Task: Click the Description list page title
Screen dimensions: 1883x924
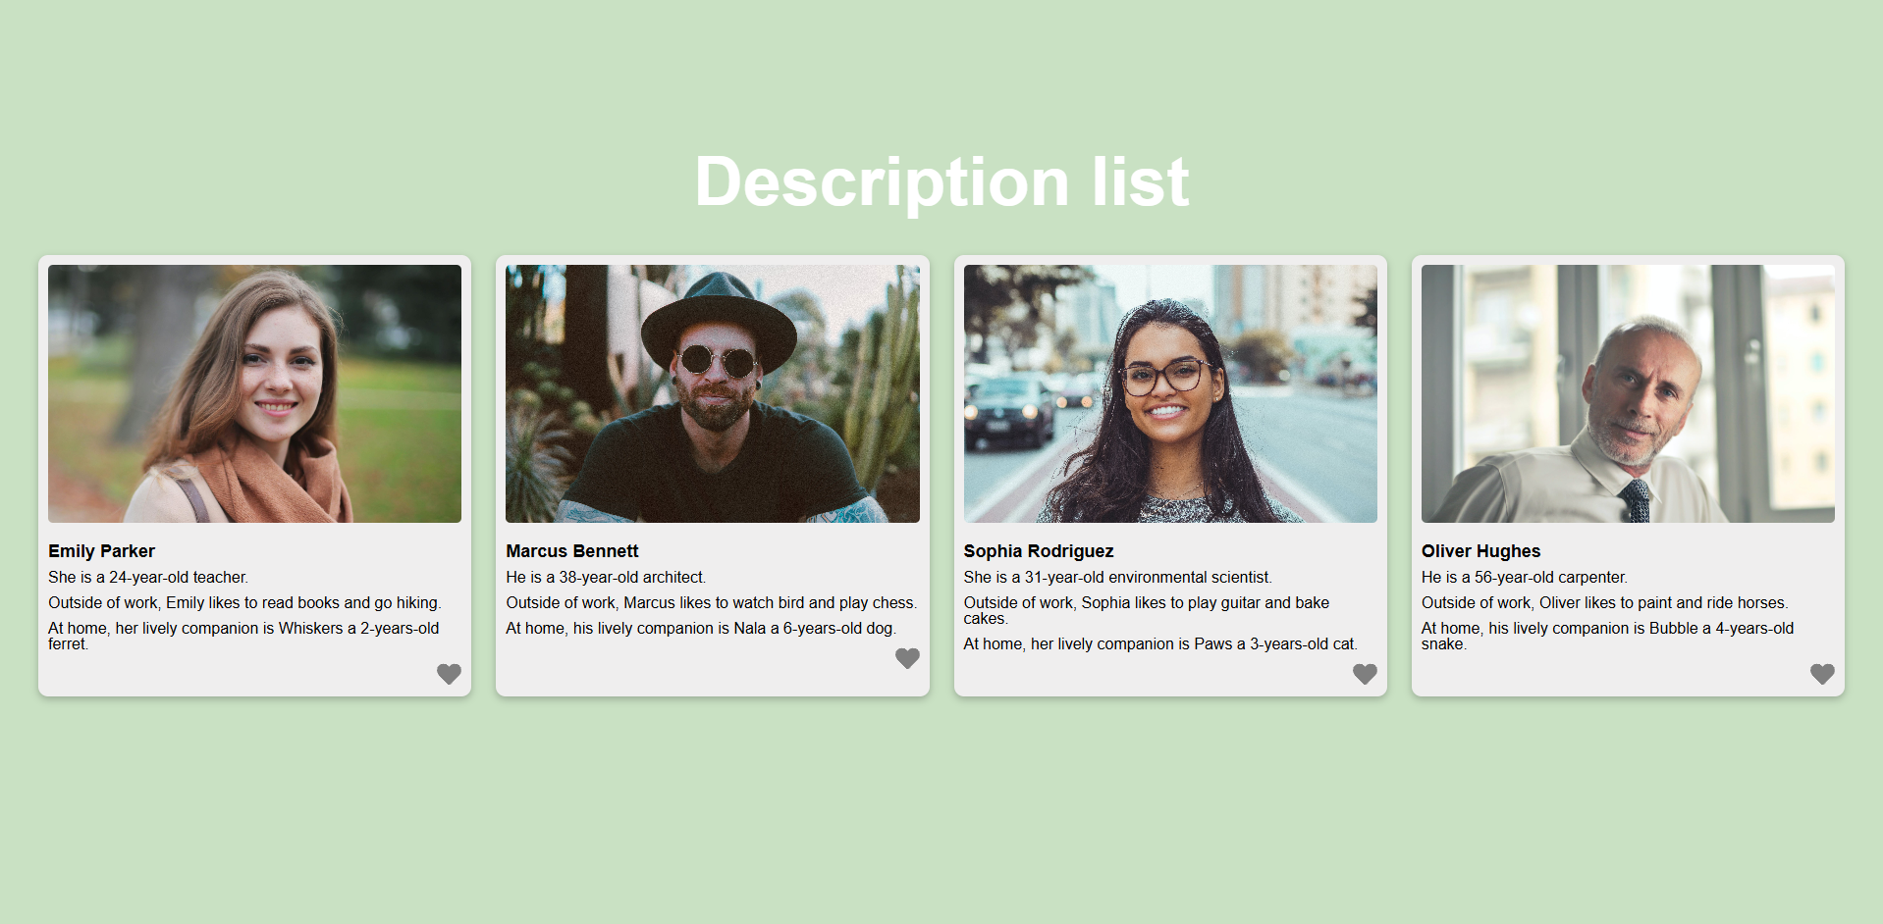Action: (941, 182)
